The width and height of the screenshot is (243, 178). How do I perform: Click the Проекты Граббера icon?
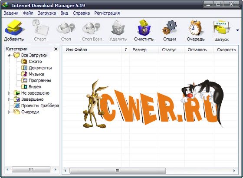pyautogui.click(x=17, y=105)
